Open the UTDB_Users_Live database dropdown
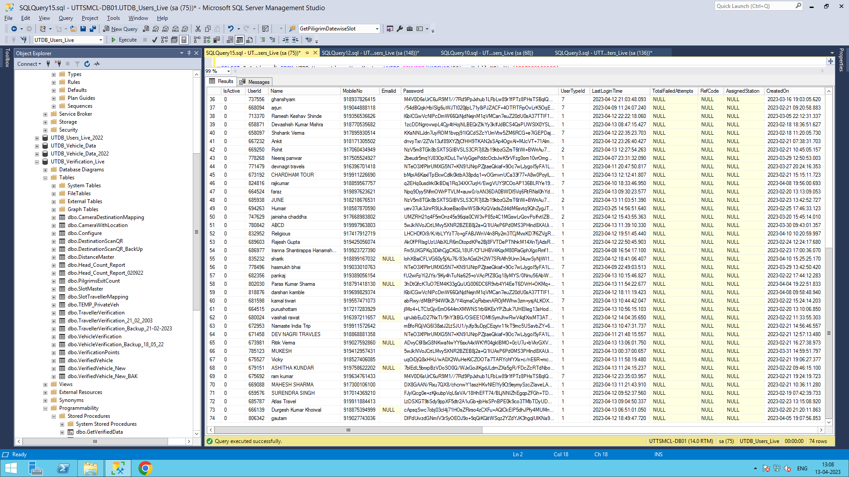 [101, 40]
